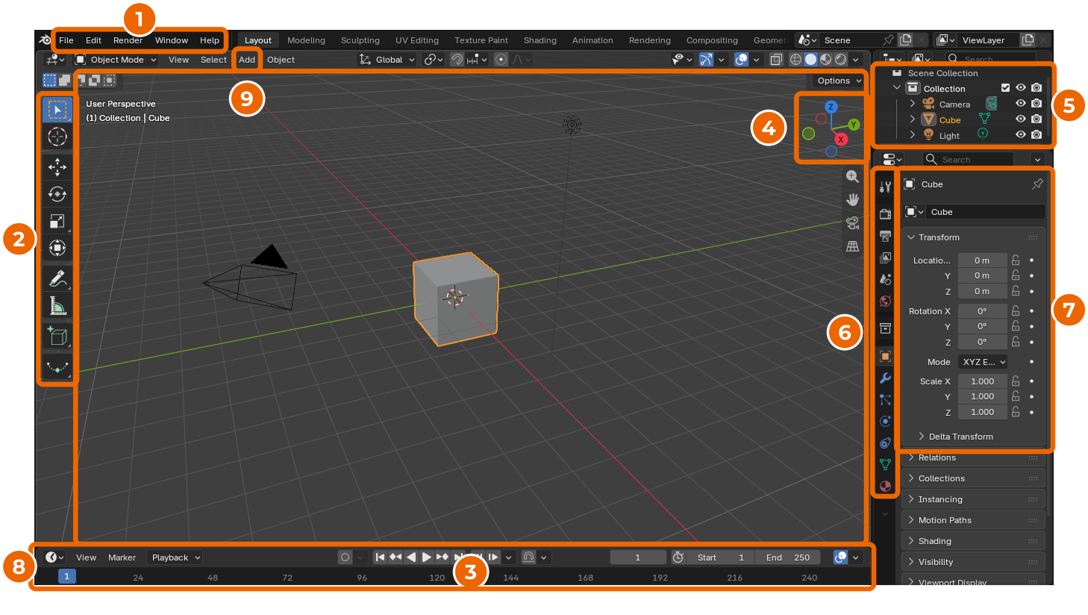Pick the Annotate pencil tool
1088x615 pixels.
(x=57, y=278)
